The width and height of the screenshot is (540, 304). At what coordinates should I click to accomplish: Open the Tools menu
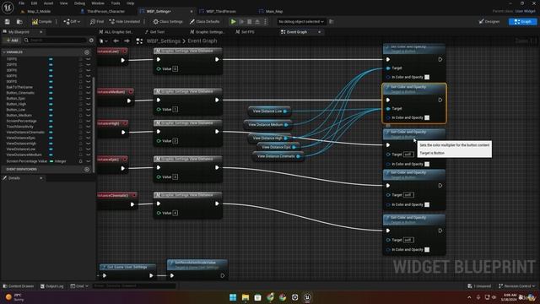116,3
